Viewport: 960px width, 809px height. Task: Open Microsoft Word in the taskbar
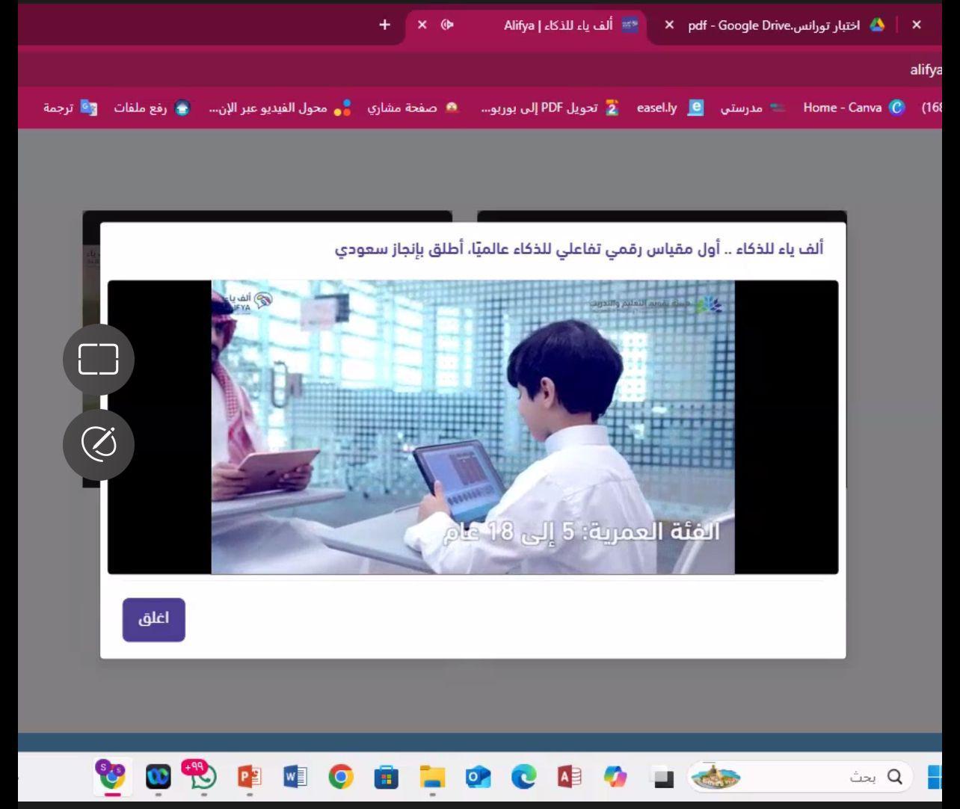coord(295,778)
